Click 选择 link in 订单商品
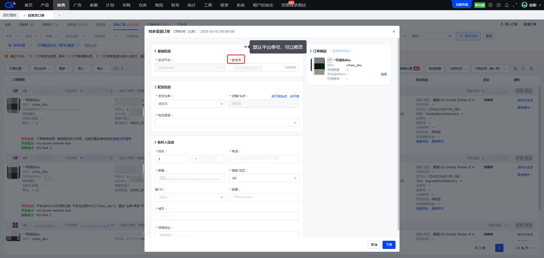 click(x=384, y=74)
